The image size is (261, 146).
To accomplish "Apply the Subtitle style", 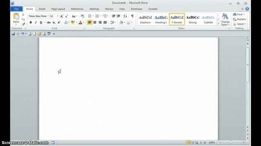I will coord(208,19).
